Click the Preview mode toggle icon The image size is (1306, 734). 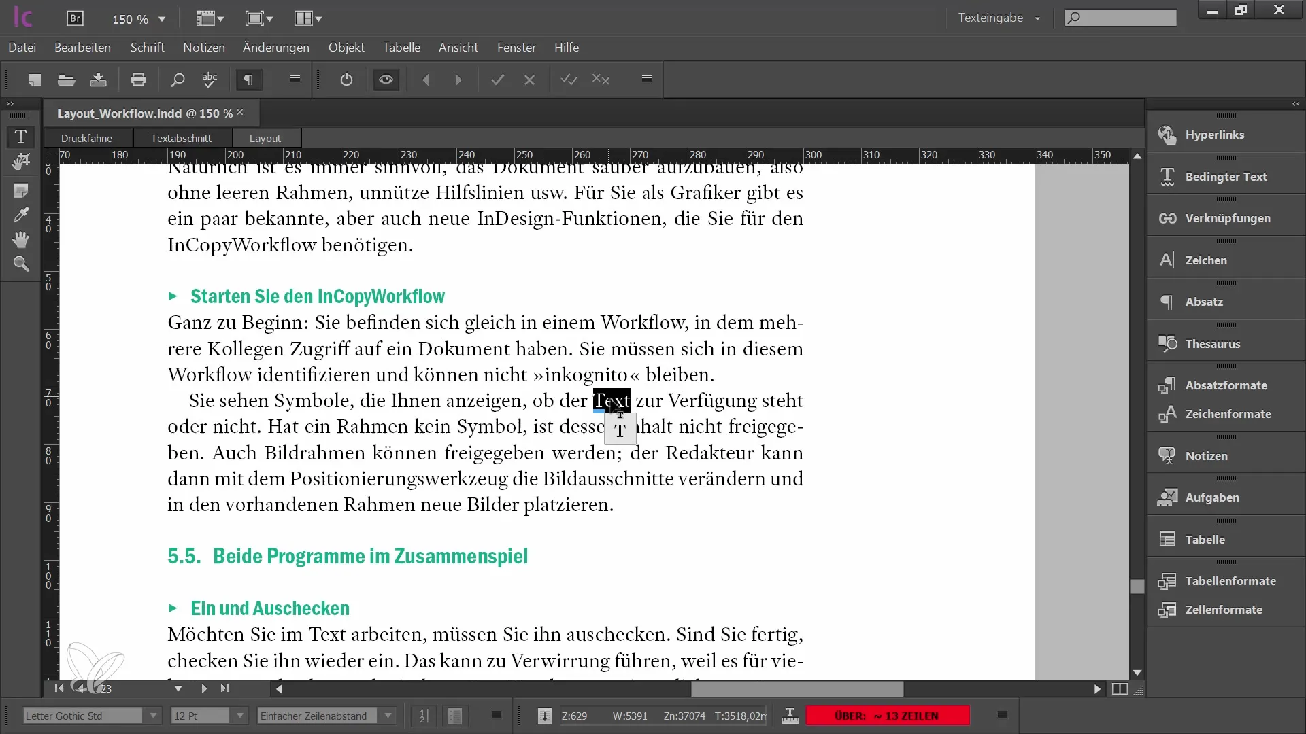pos(386,80)
